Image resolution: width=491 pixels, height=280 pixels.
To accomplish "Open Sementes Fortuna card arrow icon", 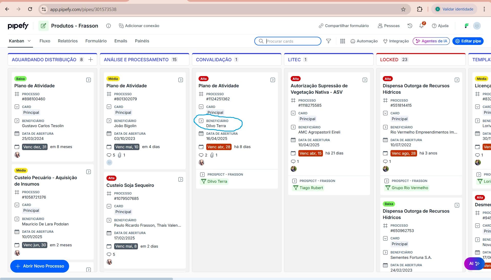I will 457,205.
